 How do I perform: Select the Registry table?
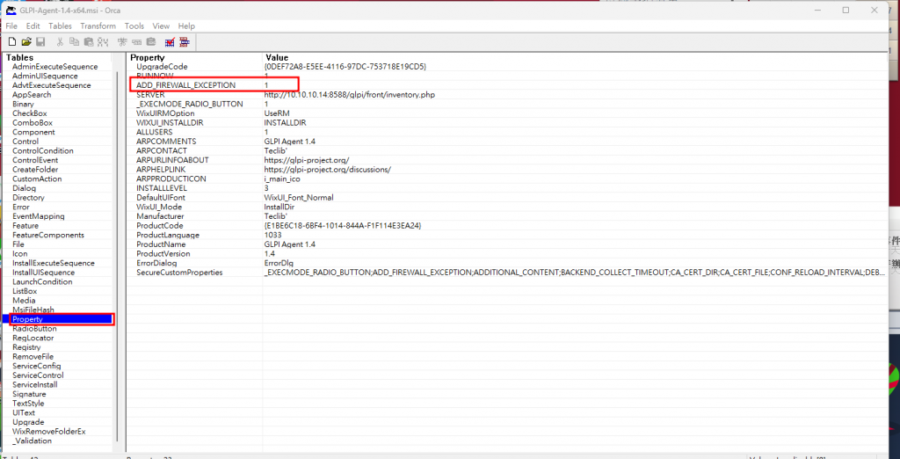[26, 347]
